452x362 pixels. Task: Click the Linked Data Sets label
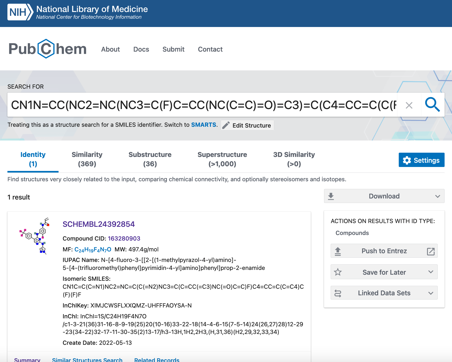(x=384, y=293)
